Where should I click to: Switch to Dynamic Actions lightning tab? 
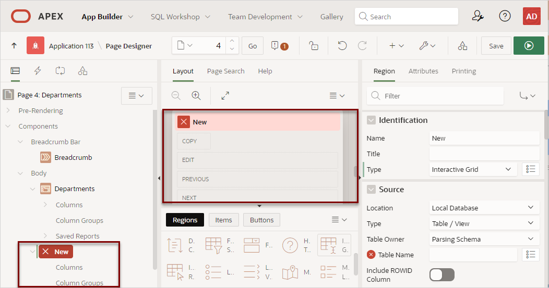(x=38, y=71)
